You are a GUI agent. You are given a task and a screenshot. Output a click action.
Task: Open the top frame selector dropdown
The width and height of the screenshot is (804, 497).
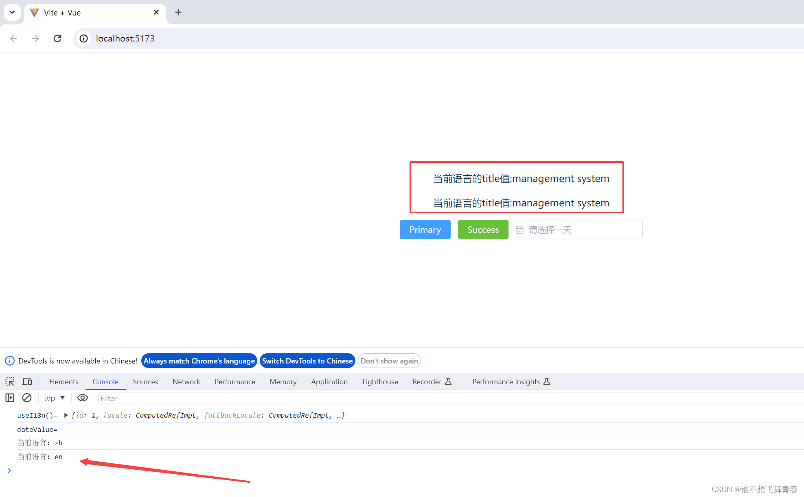[53, 398]
